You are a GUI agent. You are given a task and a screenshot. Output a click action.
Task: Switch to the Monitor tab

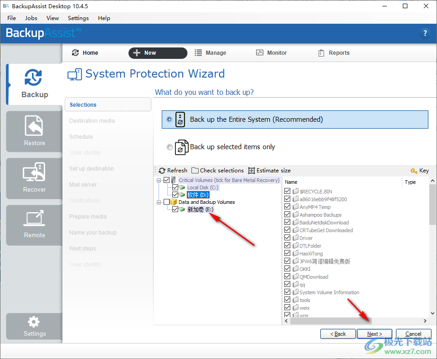coord(272,53)
